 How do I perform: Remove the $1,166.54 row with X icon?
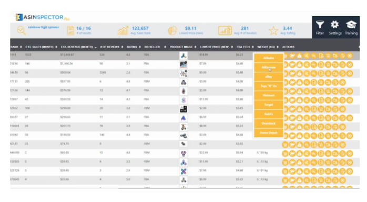[350, 64]
